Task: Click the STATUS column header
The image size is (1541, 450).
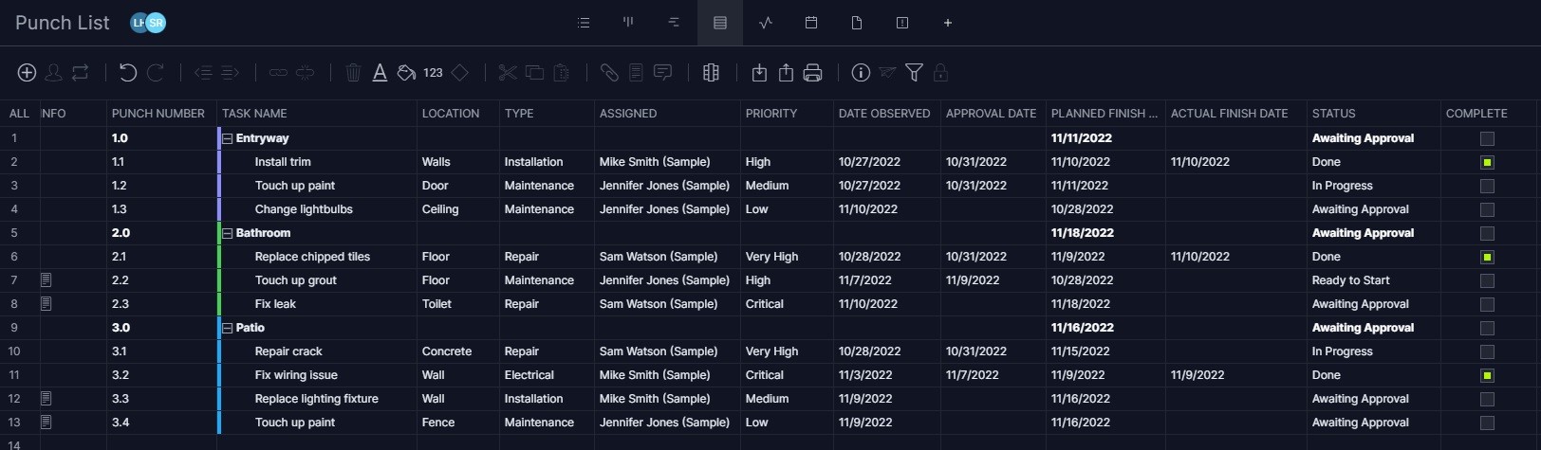Action: (x=1333, y=114)
